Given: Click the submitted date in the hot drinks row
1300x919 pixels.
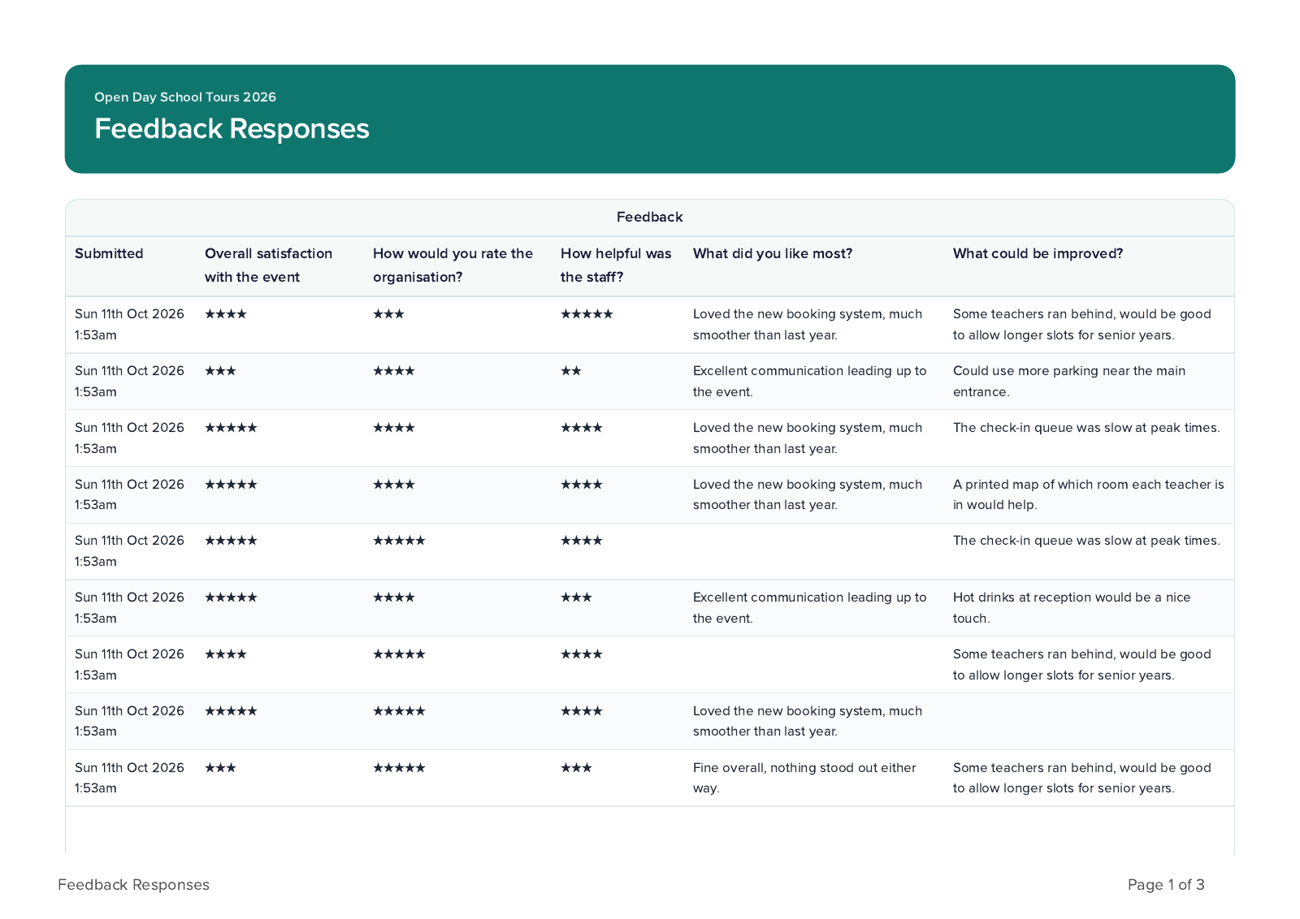Looking at the screenshot, I should [x=129, y=607].
